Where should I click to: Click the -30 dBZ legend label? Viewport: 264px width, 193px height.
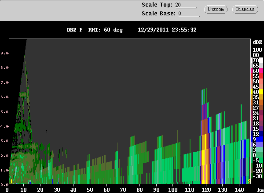pos(257,176)
